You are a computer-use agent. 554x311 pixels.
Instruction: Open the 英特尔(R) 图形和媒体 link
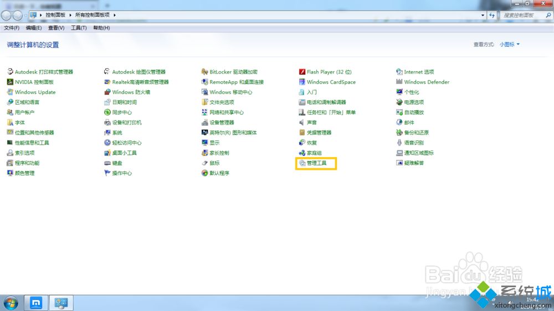click(233, 133)
